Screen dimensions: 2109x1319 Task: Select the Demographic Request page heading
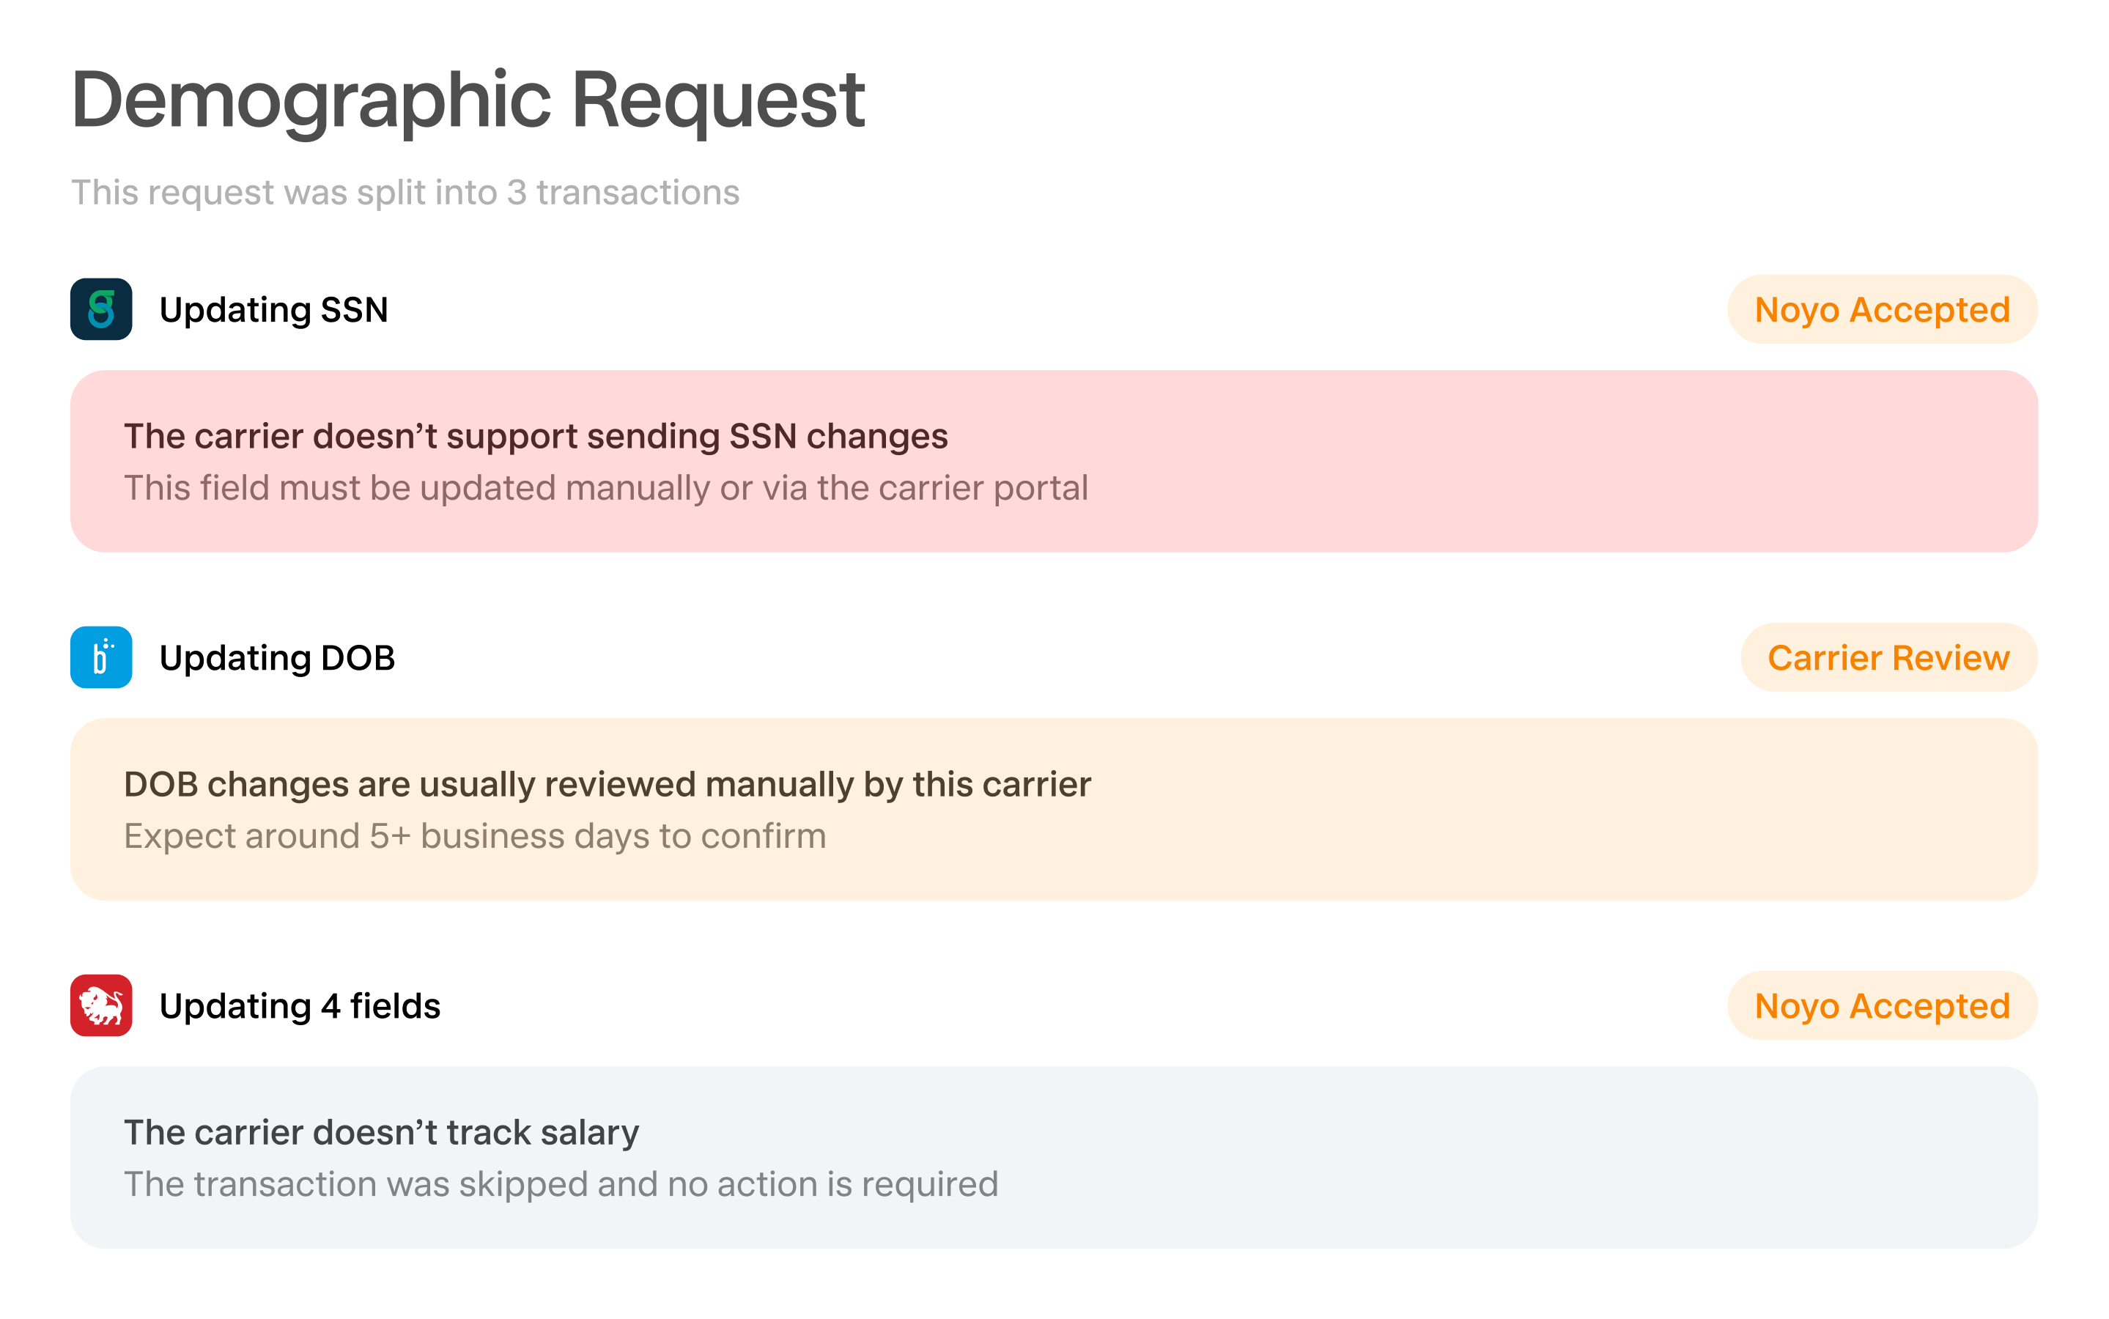coord(468,101)
